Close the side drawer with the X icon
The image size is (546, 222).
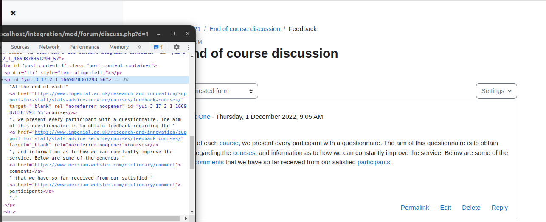(x=13, y=13)
